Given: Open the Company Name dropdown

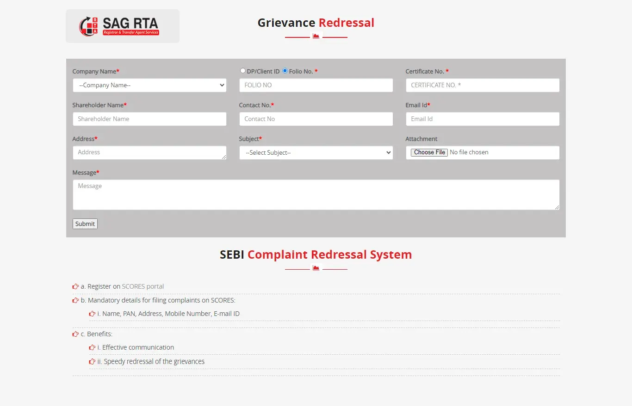Looking at the screenshot, I should pos(149,85).
